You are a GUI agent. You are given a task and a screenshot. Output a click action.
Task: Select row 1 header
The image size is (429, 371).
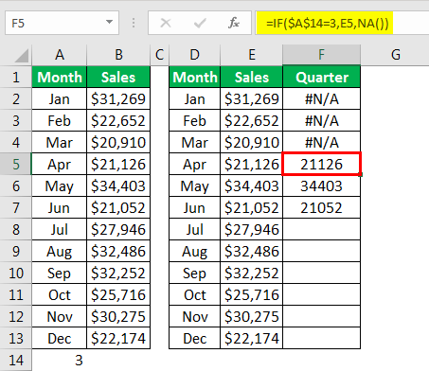click(x=16, y=77)
